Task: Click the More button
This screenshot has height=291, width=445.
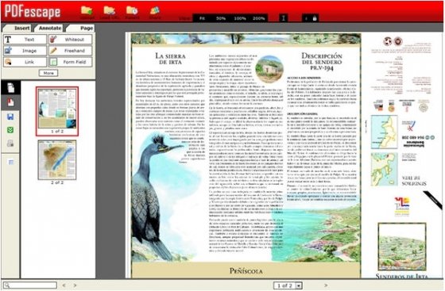Action: click(48, 73)
